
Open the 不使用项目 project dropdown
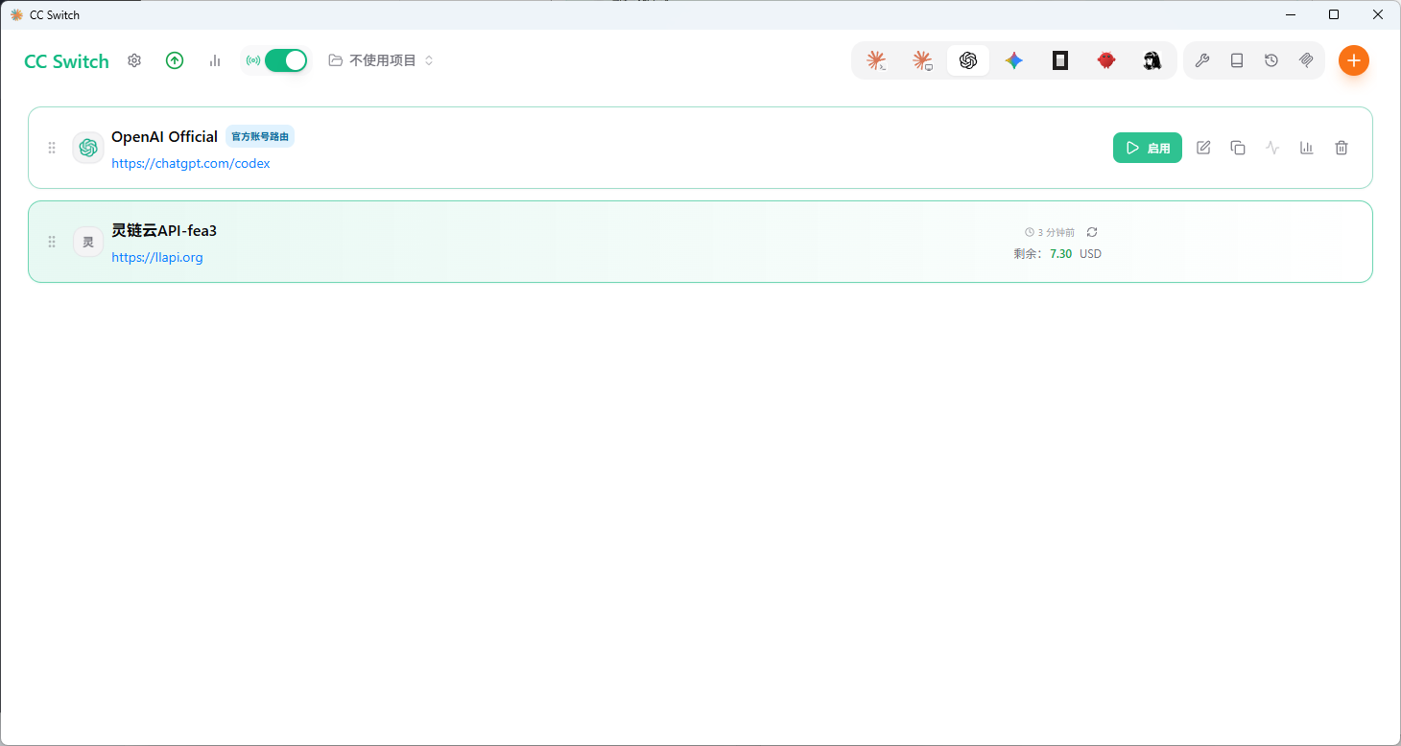click(x=381, y=60)
